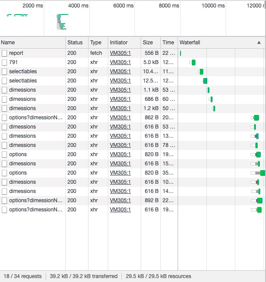This screenshot has height=282, width=266.
Task: Click the green waterfall bar for the report request
Action: pyautogui.click(x=180, y=53)
